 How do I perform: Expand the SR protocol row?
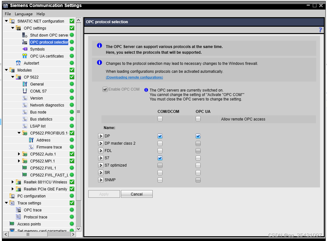tap(101, 173)
